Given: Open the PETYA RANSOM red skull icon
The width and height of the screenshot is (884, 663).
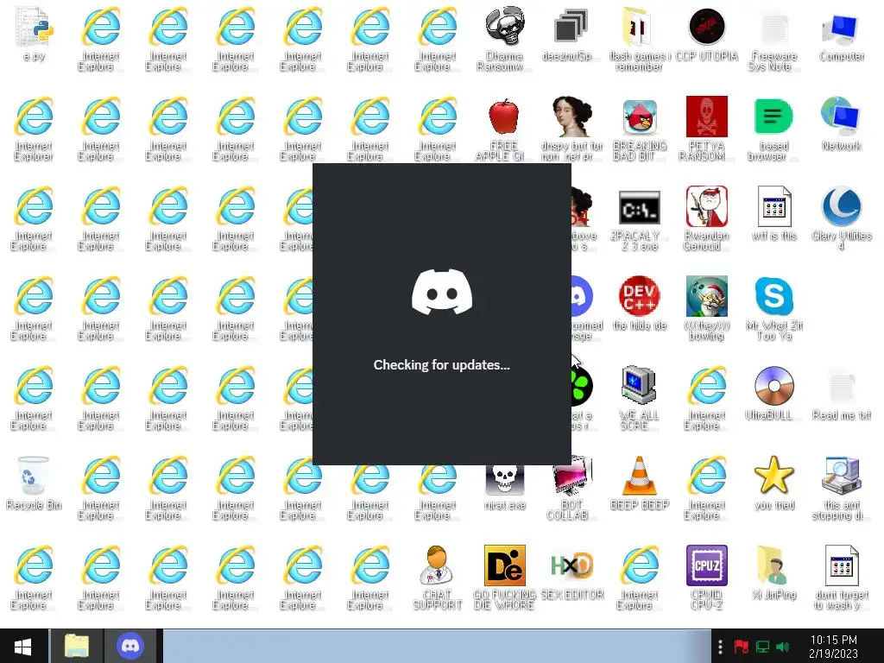Looking at the screenshot, I should (x=706, y=117).
